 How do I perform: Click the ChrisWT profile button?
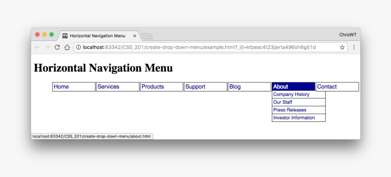tap(348, 35)
